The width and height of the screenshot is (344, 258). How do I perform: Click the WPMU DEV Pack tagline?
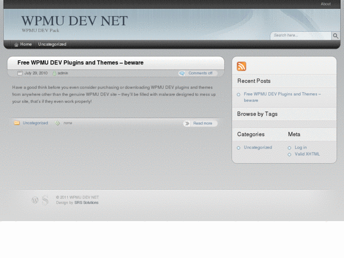(x=41, y=30)
